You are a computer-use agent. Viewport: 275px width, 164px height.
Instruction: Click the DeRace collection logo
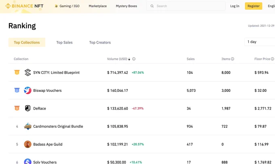tap(28, 108)
